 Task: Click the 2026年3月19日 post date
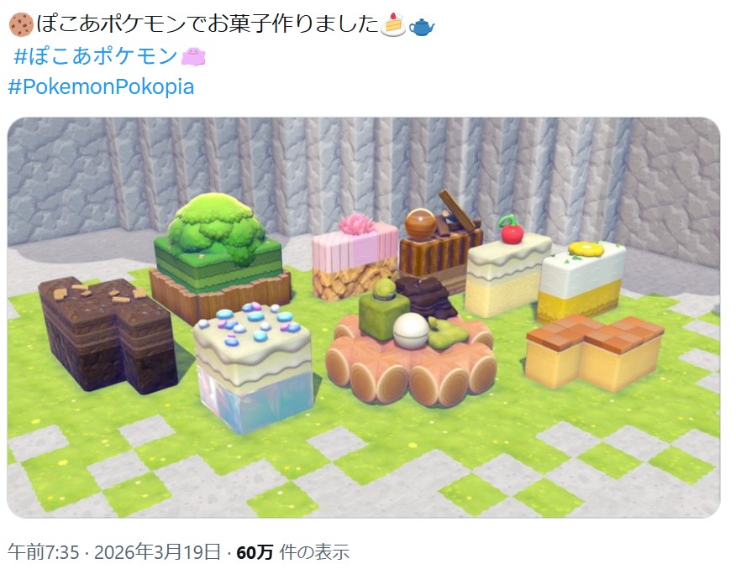157,552
